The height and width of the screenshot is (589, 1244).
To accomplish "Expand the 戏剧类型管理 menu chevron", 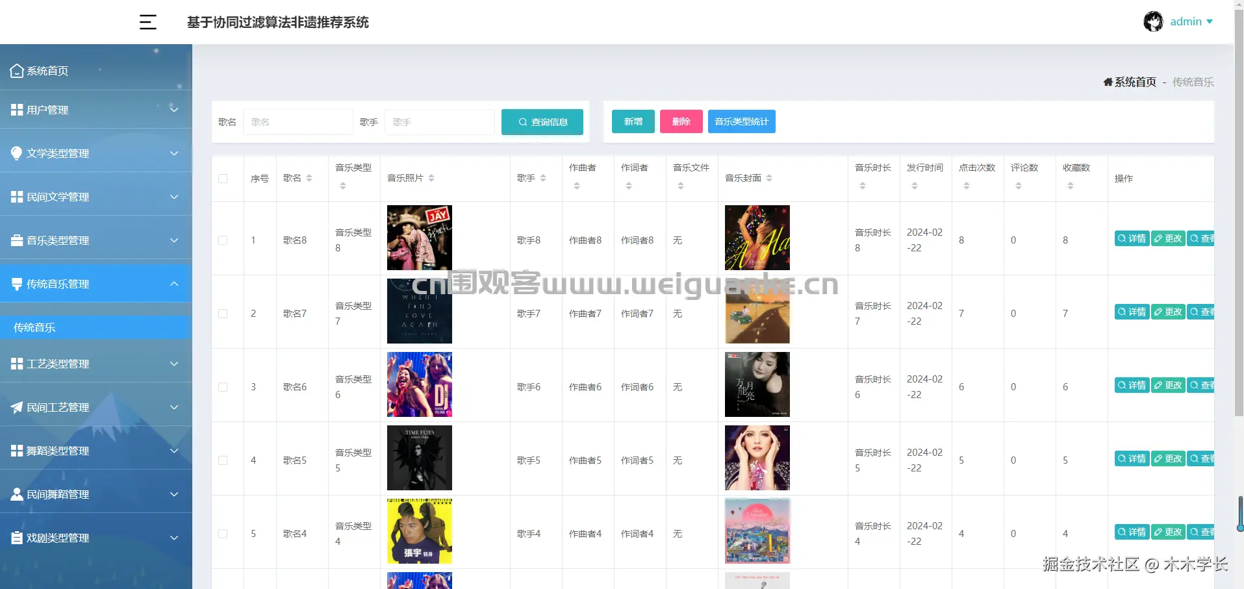I will (174, 538).
